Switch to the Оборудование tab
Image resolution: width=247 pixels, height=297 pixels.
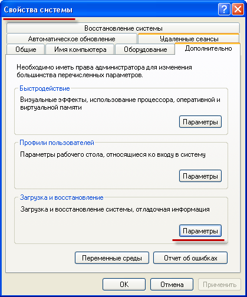(145, 49)
